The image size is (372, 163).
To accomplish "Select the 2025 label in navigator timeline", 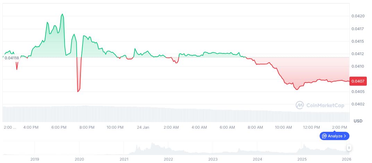I will (302, 159).
